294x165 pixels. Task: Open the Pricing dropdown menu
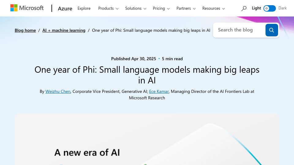tap(161, 9)
